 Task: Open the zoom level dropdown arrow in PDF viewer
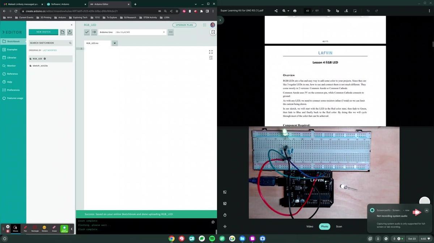288,11
